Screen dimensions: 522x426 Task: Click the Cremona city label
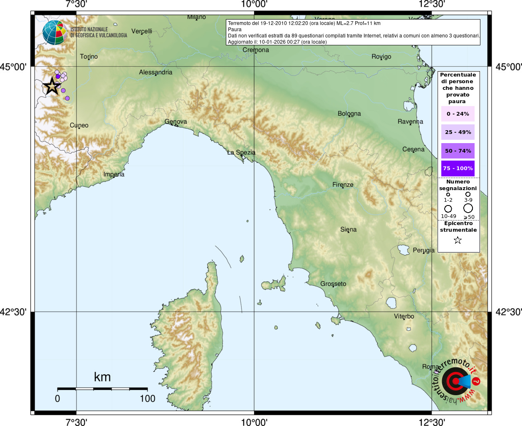point(256,50)
